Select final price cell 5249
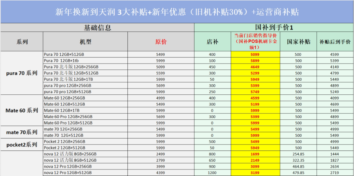The image size is (354, 176). click(335, 92)
